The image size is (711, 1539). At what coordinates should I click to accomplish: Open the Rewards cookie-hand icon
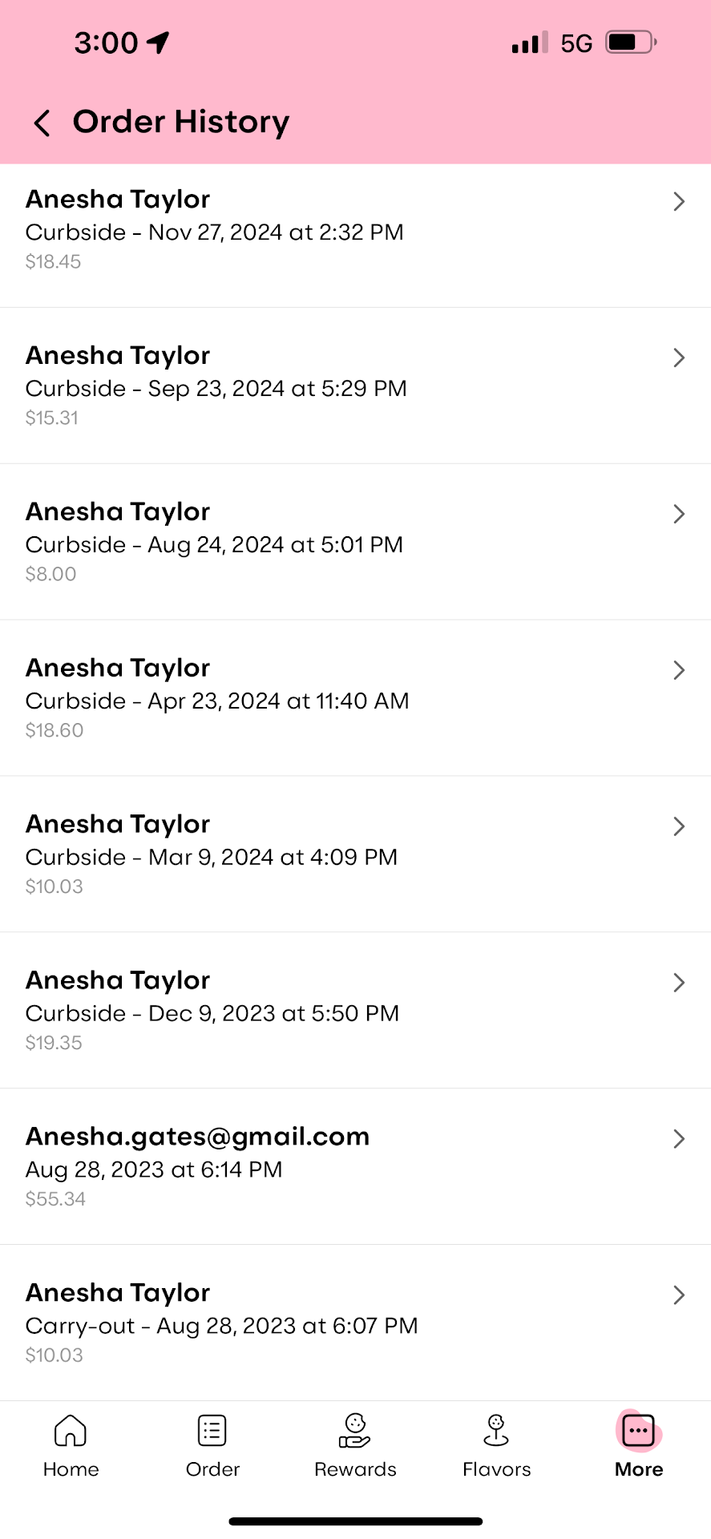tap(354, 1430)
